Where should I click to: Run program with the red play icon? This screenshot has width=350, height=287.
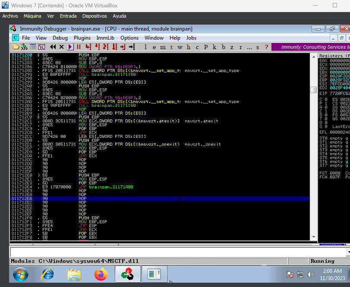pos(70,47)
